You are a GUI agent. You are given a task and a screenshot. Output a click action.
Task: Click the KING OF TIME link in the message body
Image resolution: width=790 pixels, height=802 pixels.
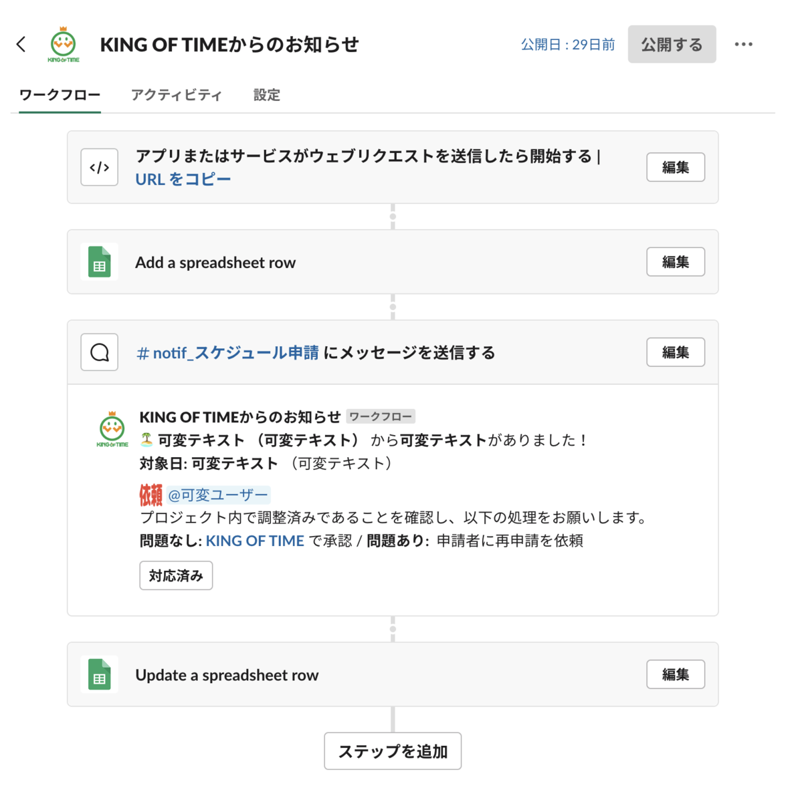255,541
